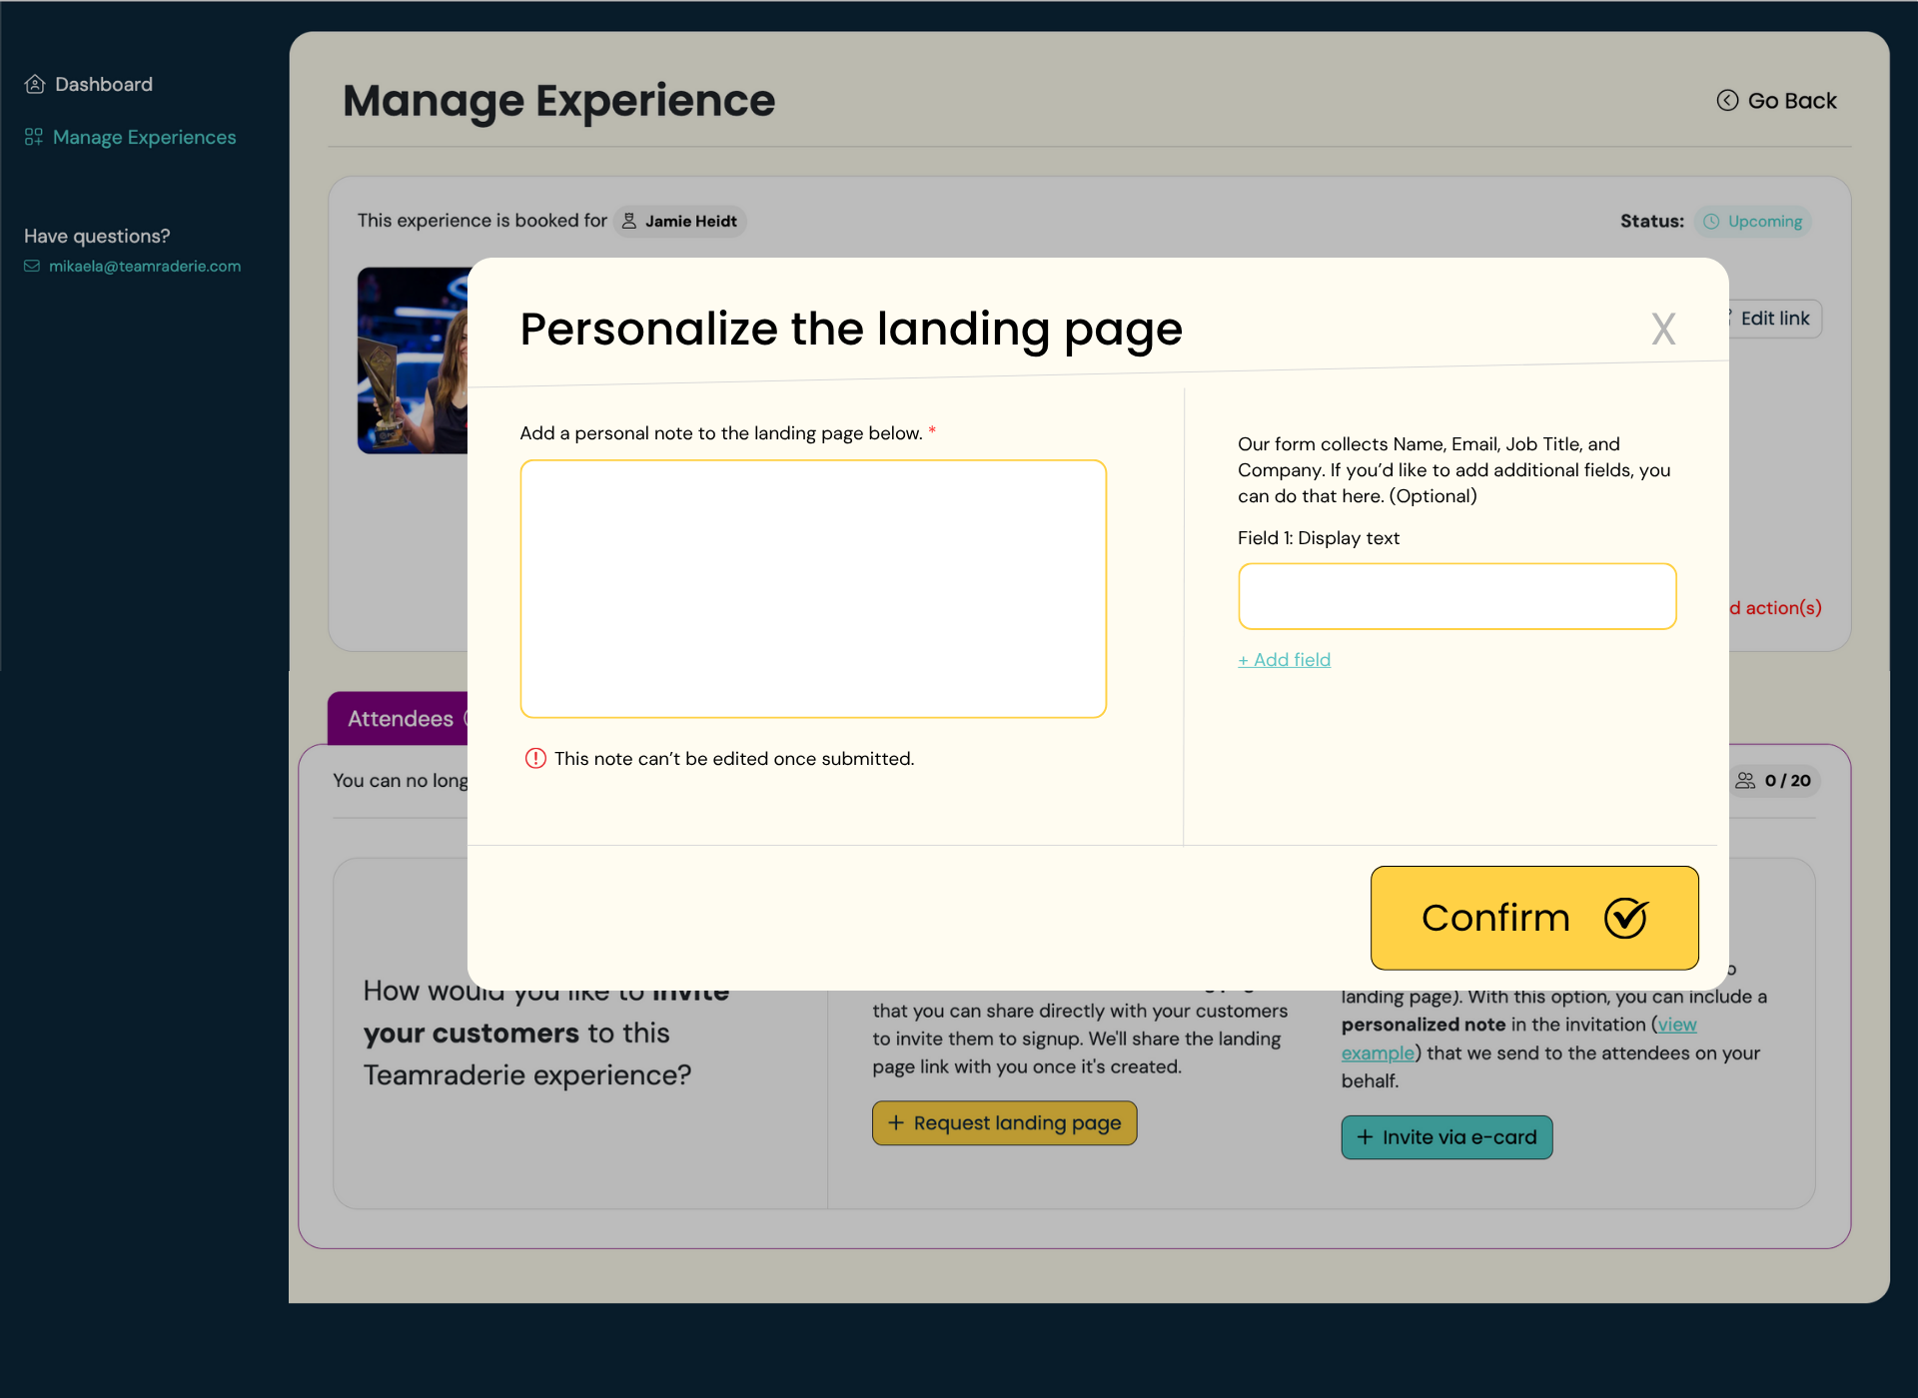Image resolution: width=1918 pixels, height=1398 pixels.
Task: Open Dashboard in sidebar
Action: (104, 84)
